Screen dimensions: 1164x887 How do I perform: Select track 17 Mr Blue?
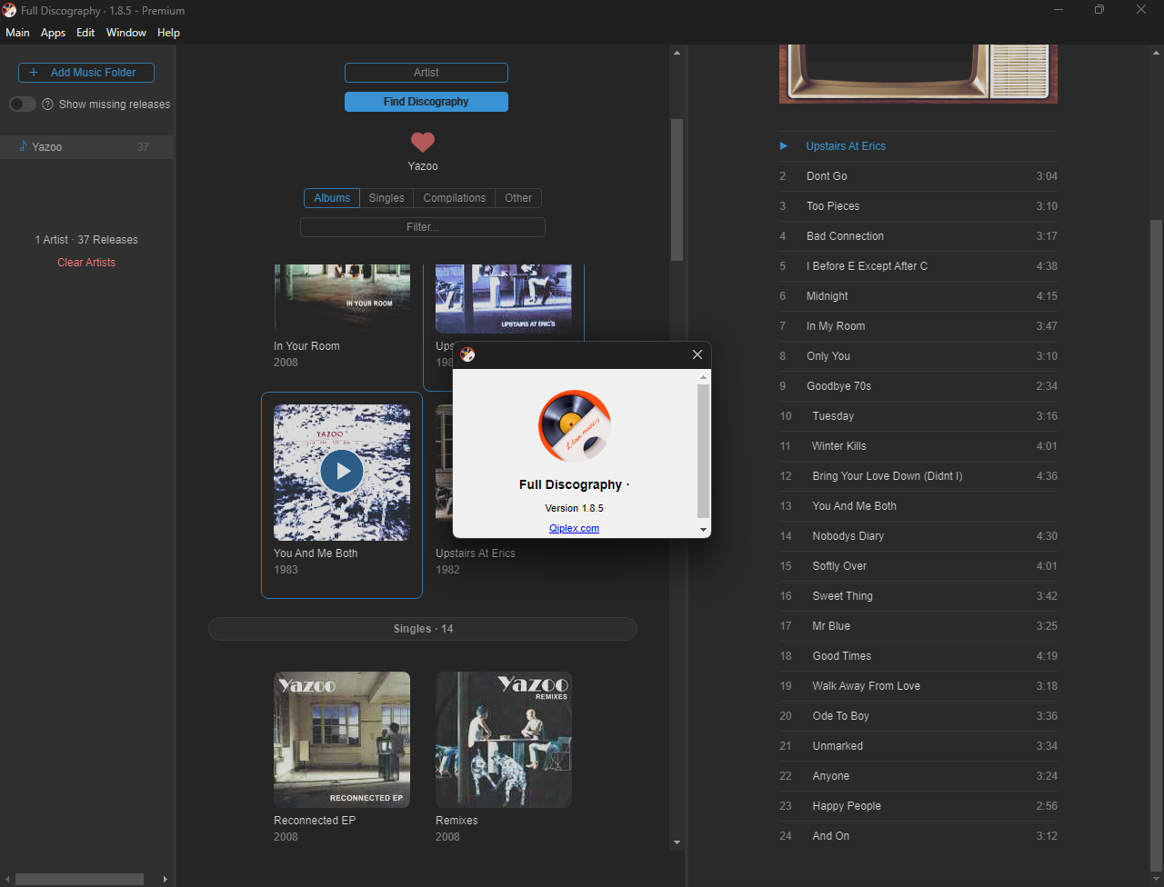coord(918,626)
